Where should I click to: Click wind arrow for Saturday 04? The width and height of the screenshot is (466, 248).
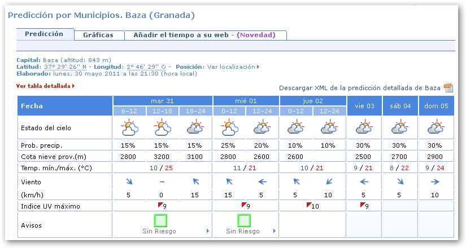pos(400,182)
